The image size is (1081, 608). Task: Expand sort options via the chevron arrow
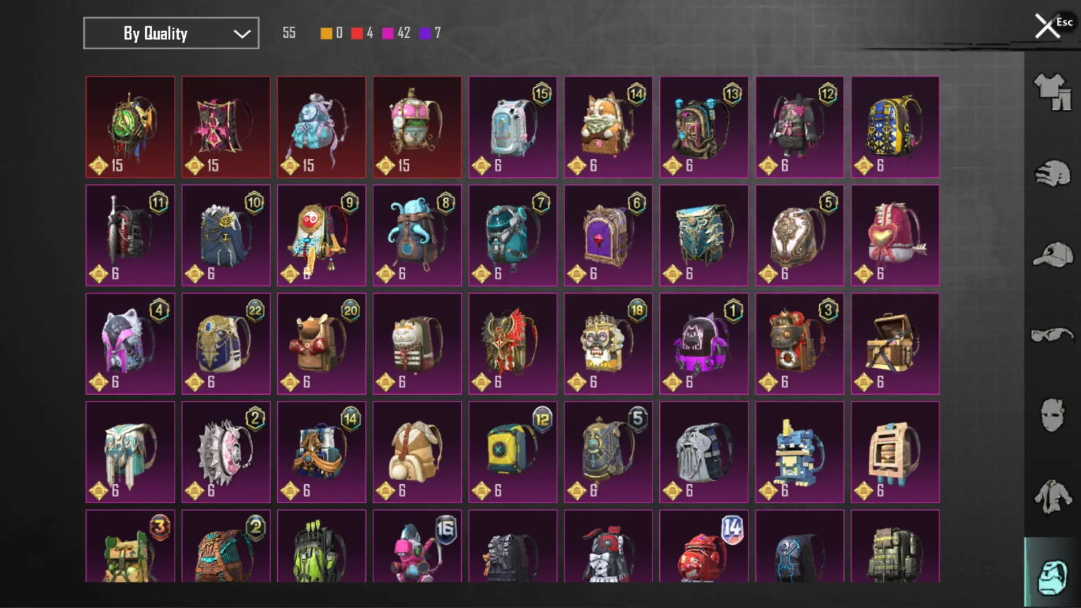[242, 34]
